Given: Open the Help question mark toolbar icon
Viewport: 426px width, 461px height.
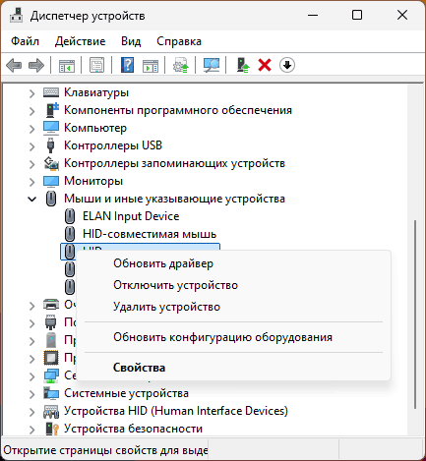Looking at the screenshot, I should pyautogui.click(x=127, y=65).
